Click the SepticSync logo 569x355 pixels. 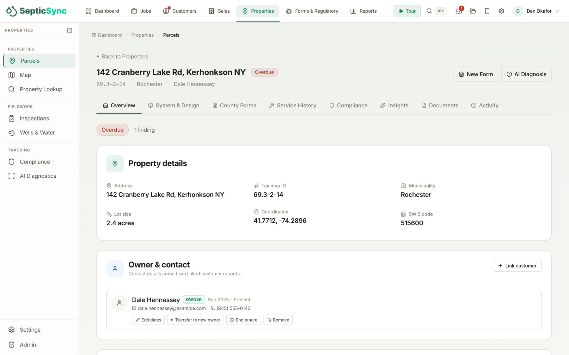(36, 11)
